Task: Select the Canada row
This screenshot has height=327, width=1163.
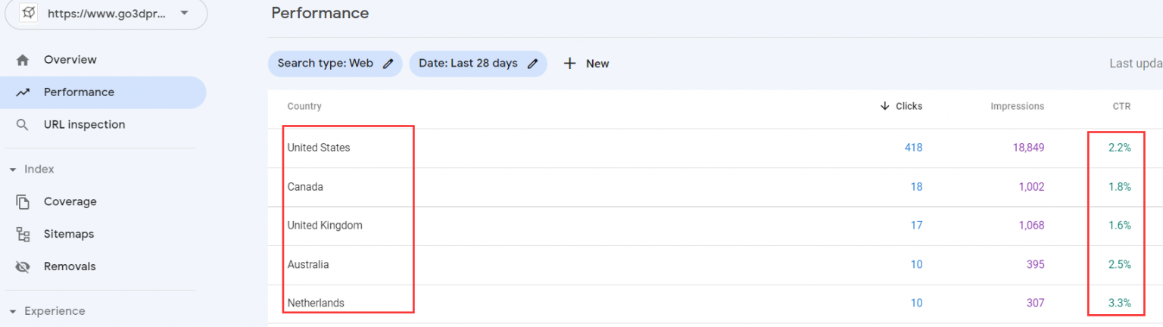Action: [715, 187]
